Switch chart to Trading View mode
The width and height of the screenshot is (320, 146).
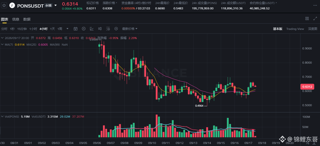[x=295, y=29]
